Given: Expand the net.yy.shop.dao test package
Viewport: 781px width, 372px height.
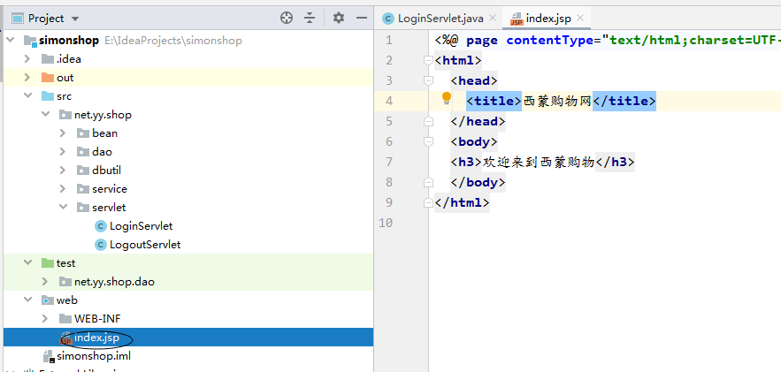Looking at the screenshot, I should click(x=45, y=282).
